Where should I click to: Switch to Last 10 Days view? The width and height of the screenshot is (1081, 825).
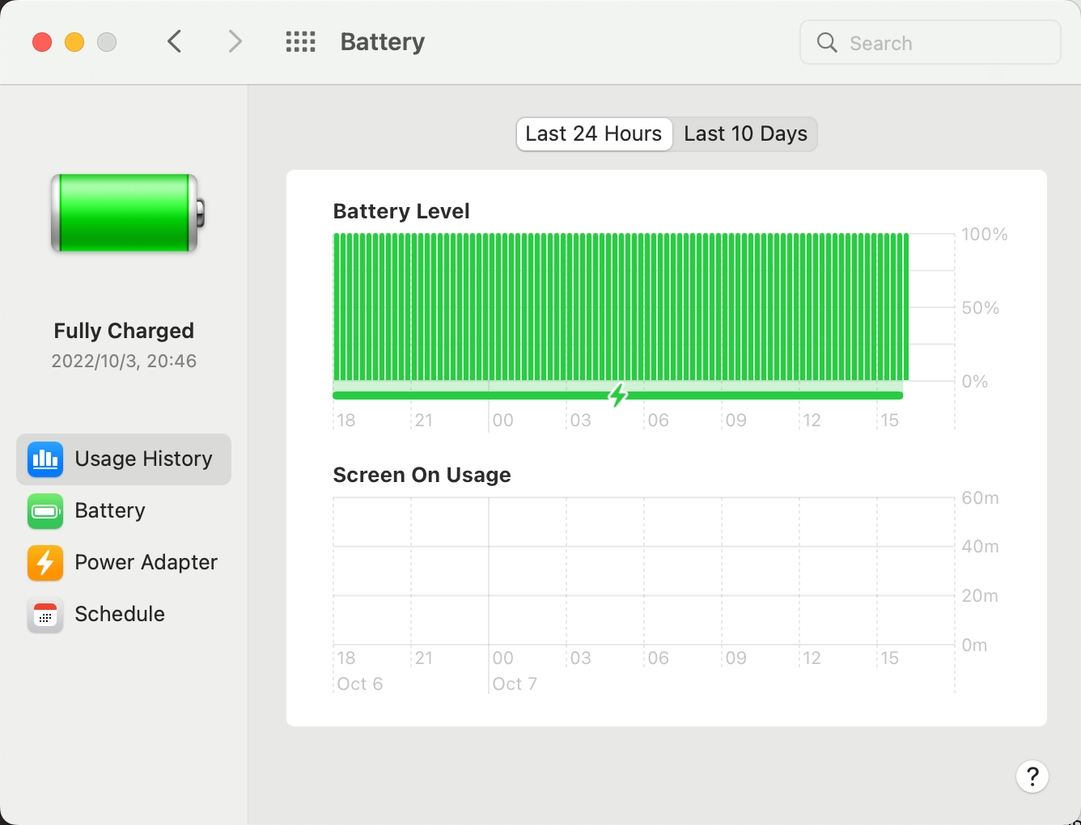[745, 134]
